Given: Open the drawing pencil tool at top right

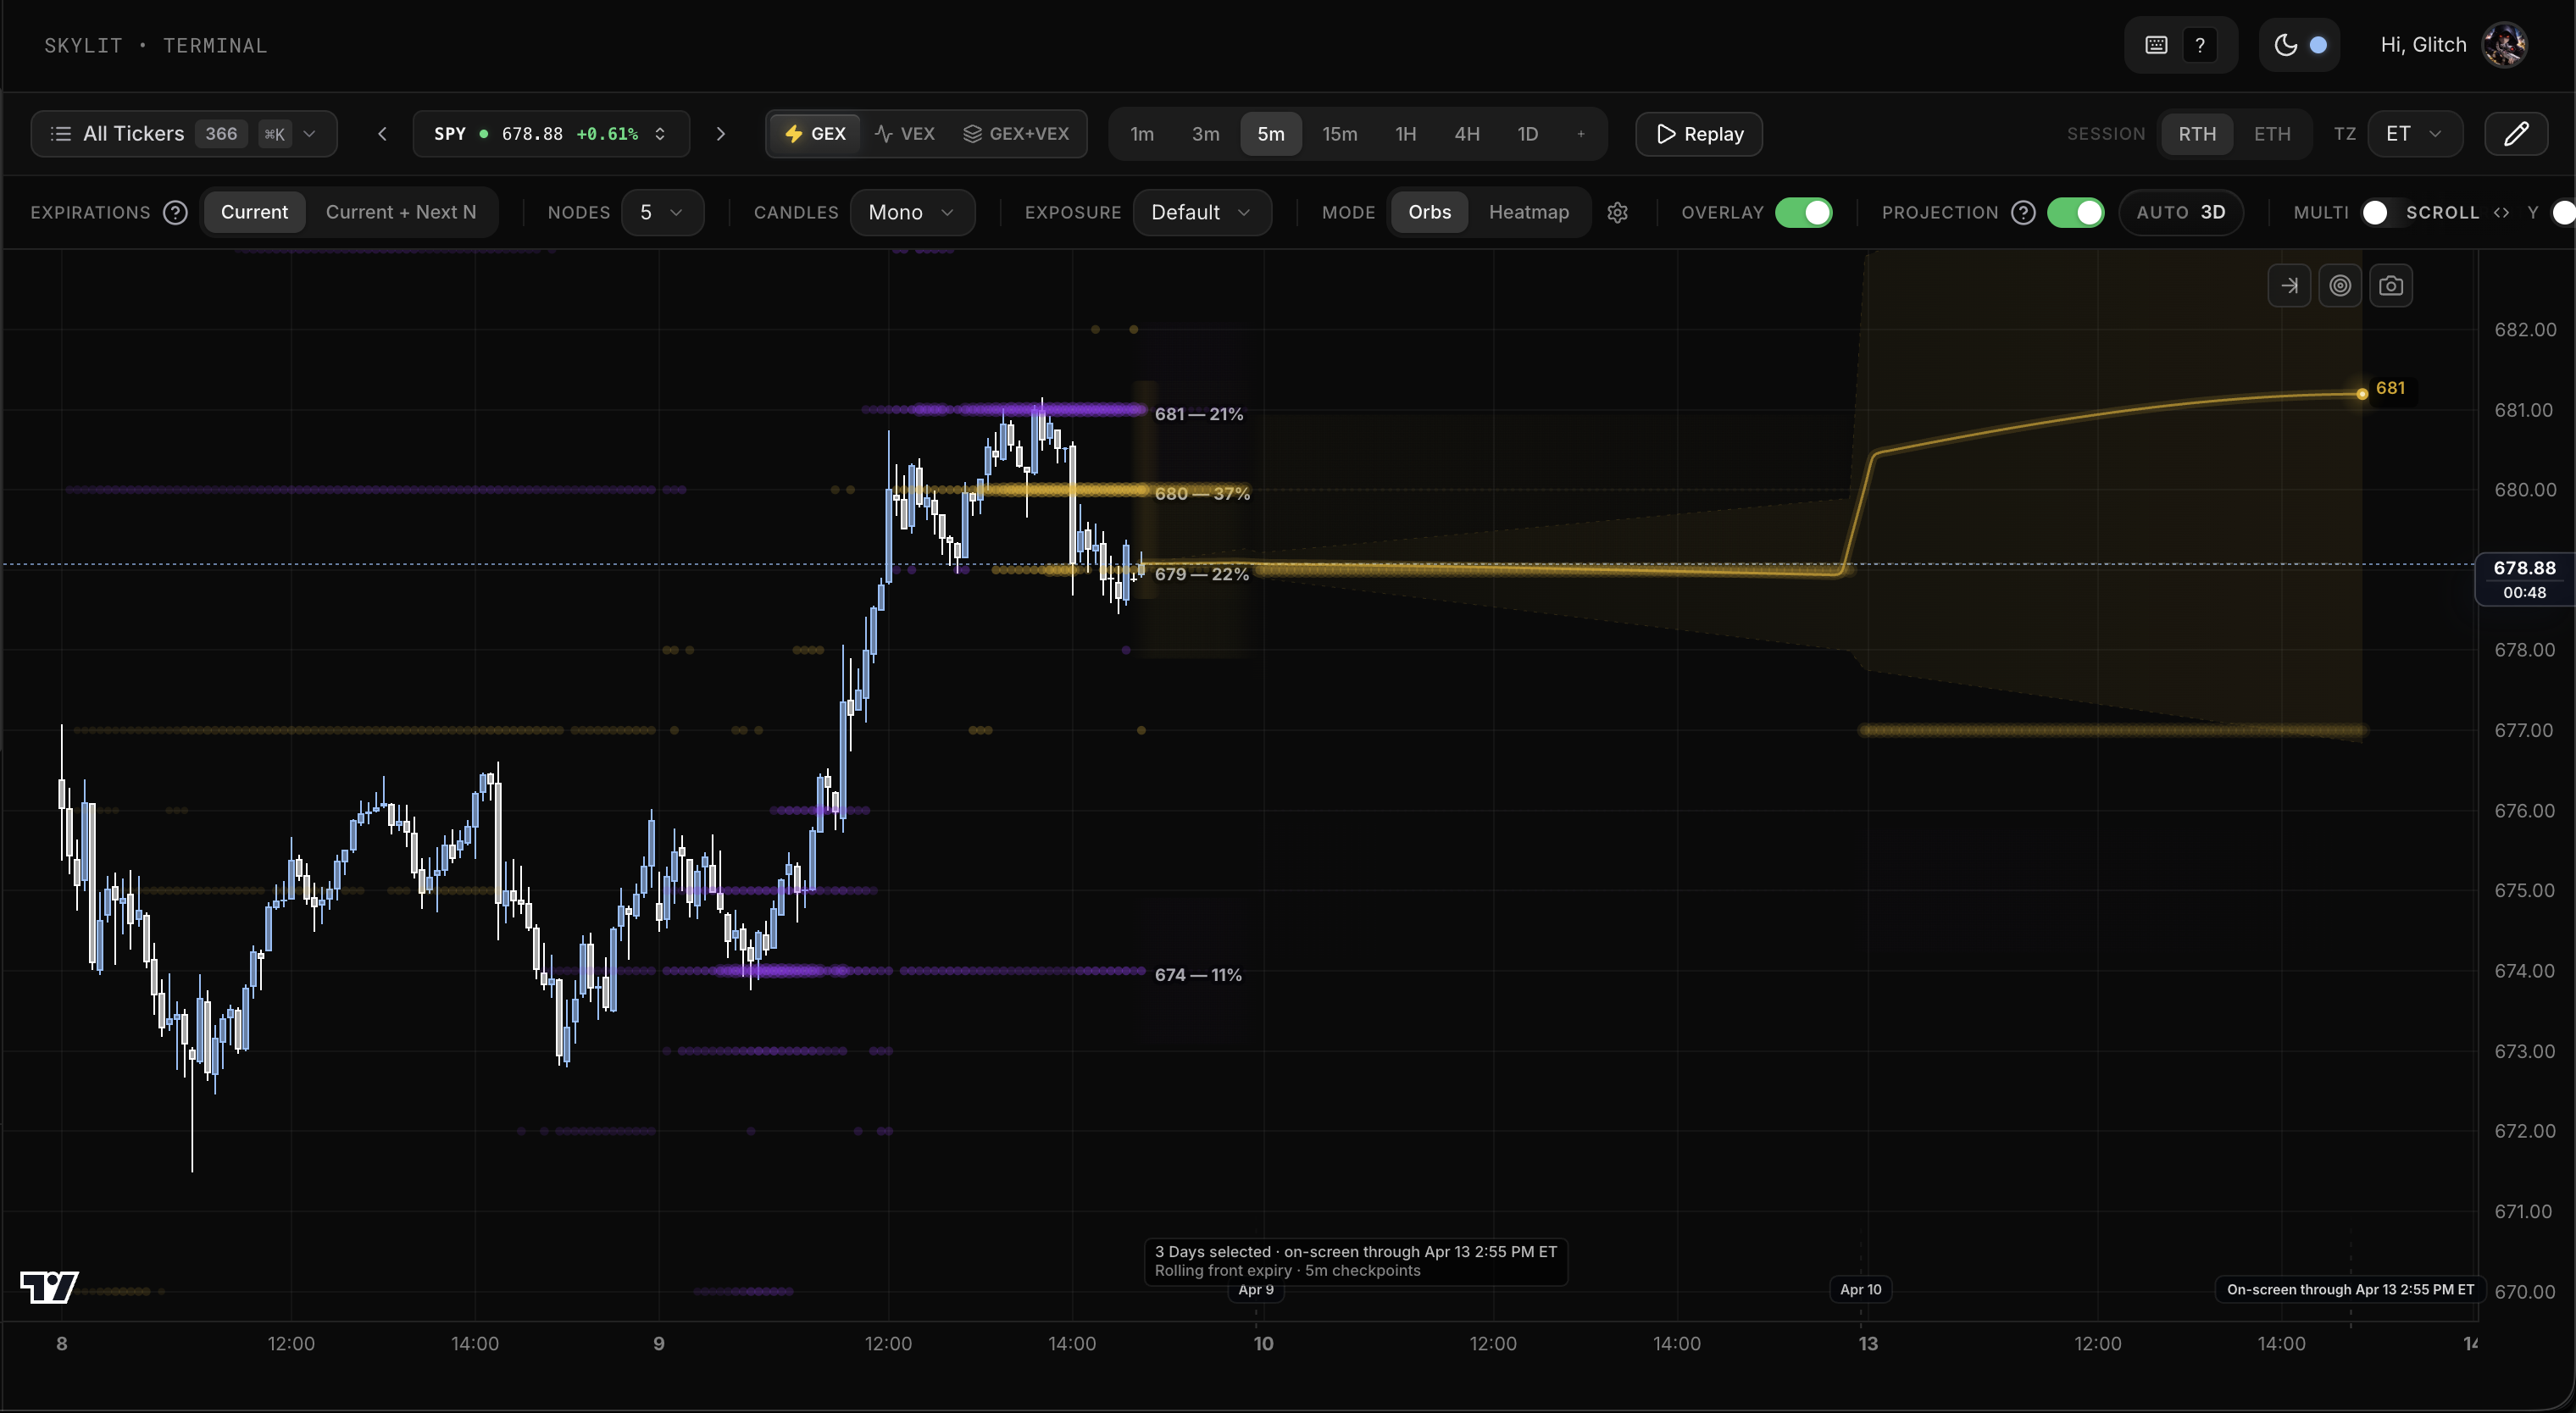Looking at the screenshot, I should point(2517,133).
